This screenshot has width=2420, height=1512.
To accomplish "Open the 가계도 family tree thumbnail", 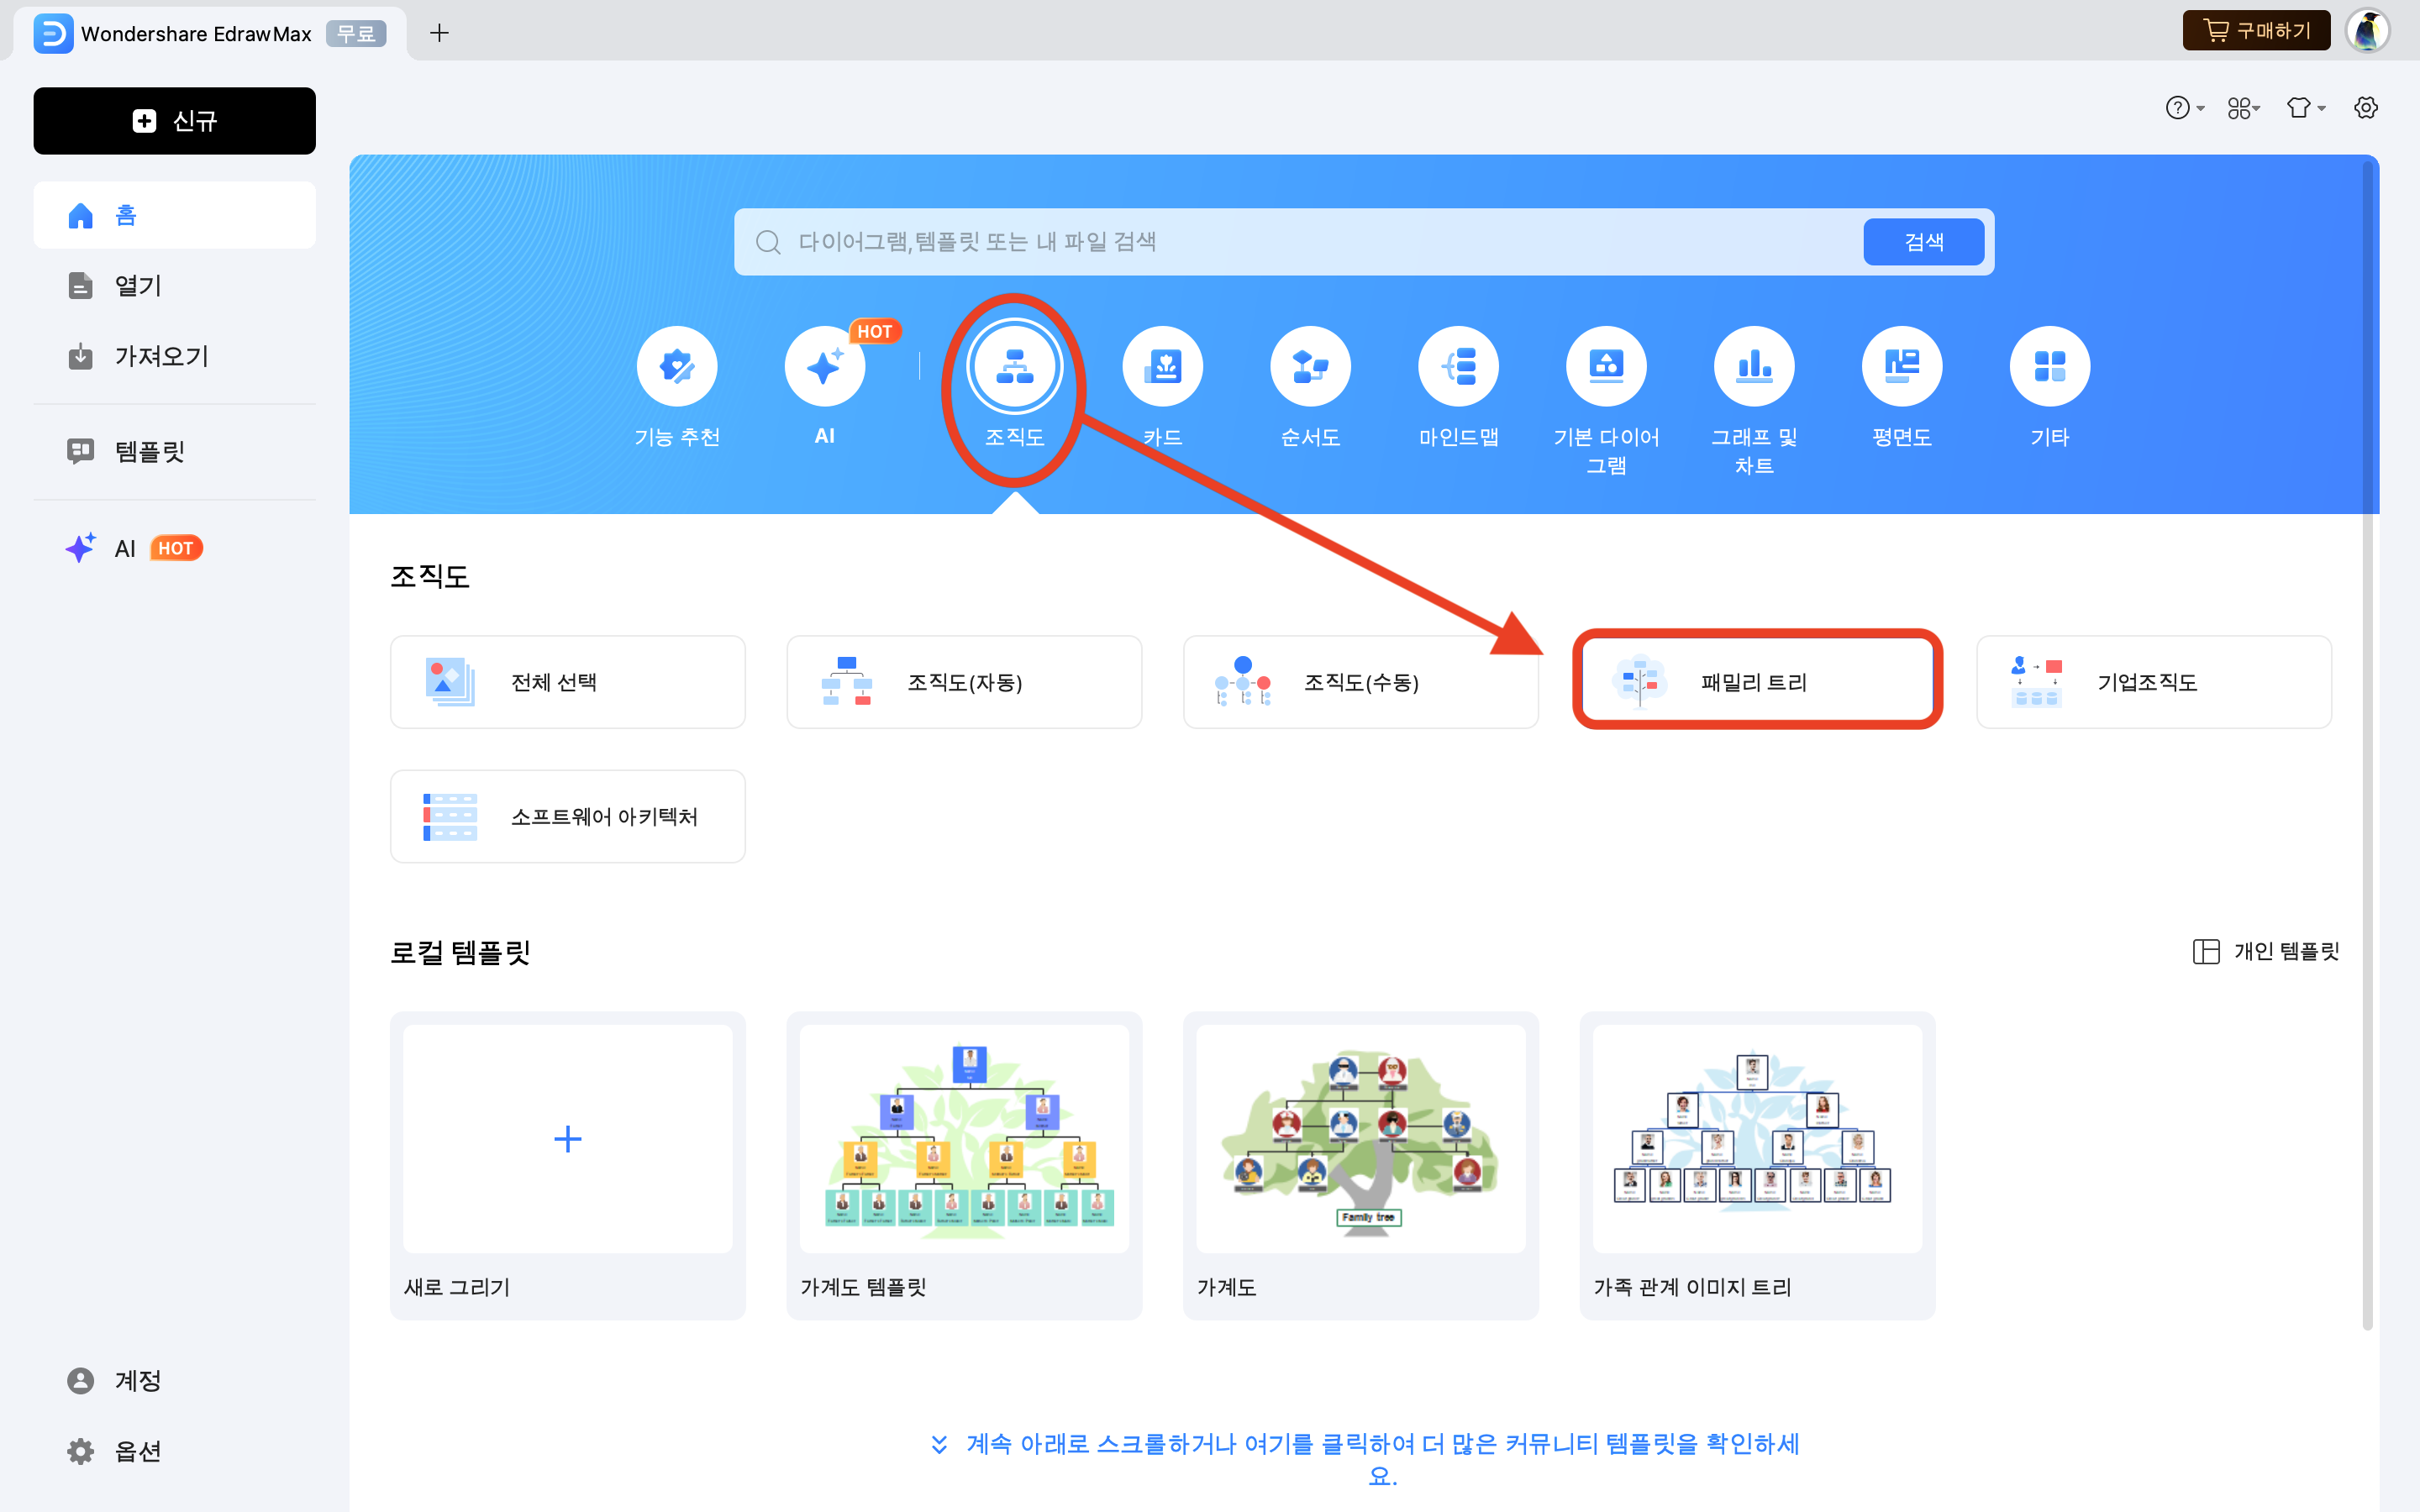I will point(1360,1140).
